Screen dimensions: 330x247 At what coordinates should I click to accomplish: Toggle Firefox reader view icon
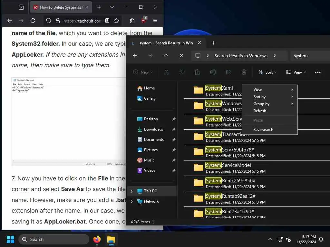tap(107, 21)
